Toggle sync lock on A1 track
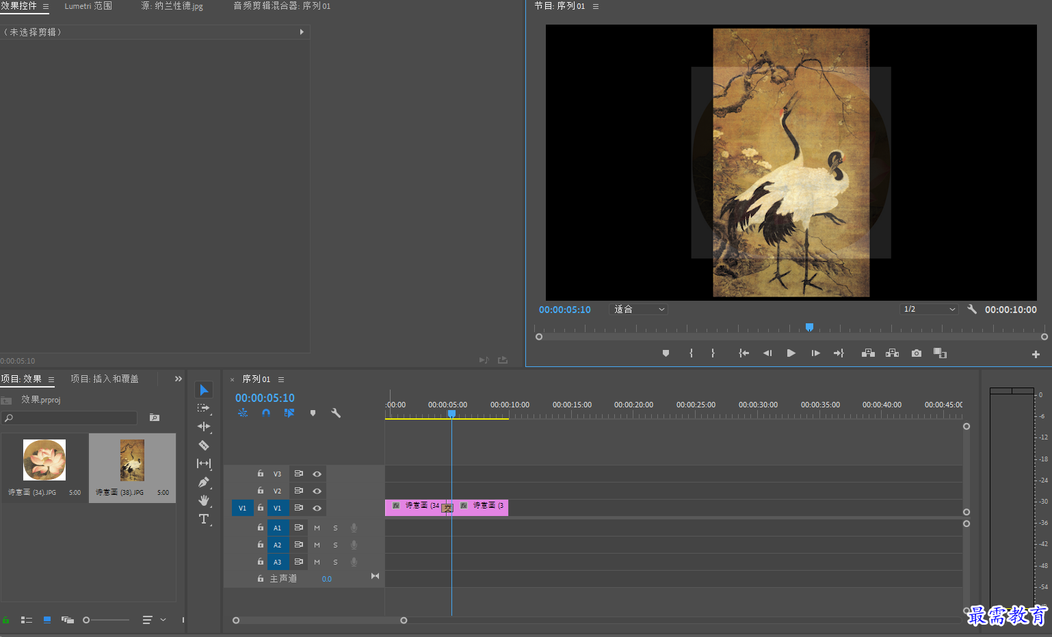The height and width of the screenshot is (637, 1052). [298, 528]
